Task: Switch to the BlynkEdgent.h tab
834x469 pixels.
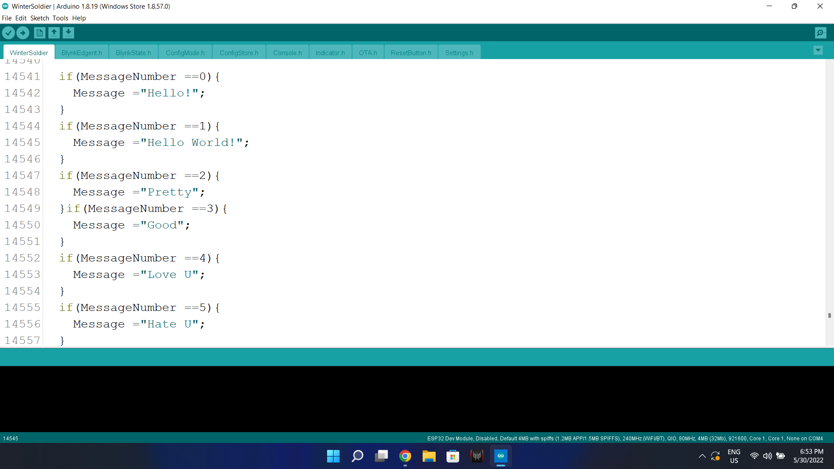Action: [82, 52]
